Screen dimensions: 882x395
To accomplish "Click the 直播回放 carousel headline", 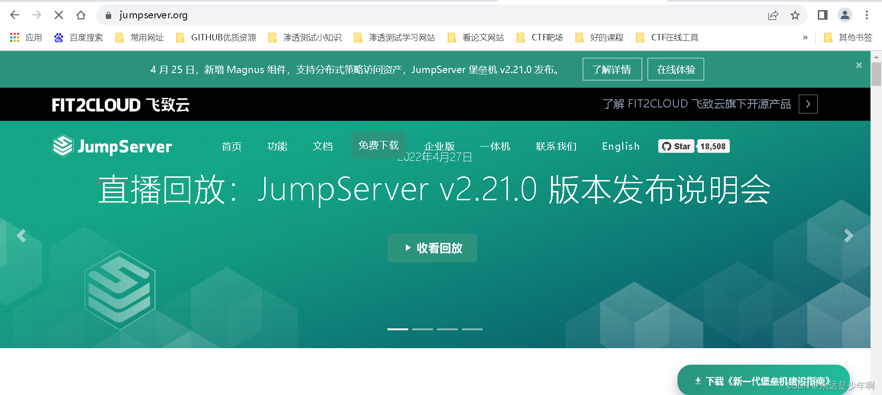I will pos(434,189).
